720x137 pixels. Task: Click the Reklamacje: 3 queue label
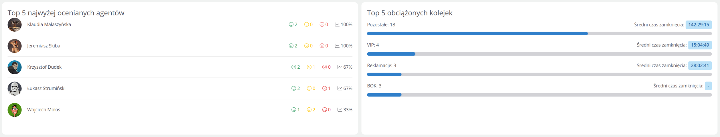[x=381, y=66]
